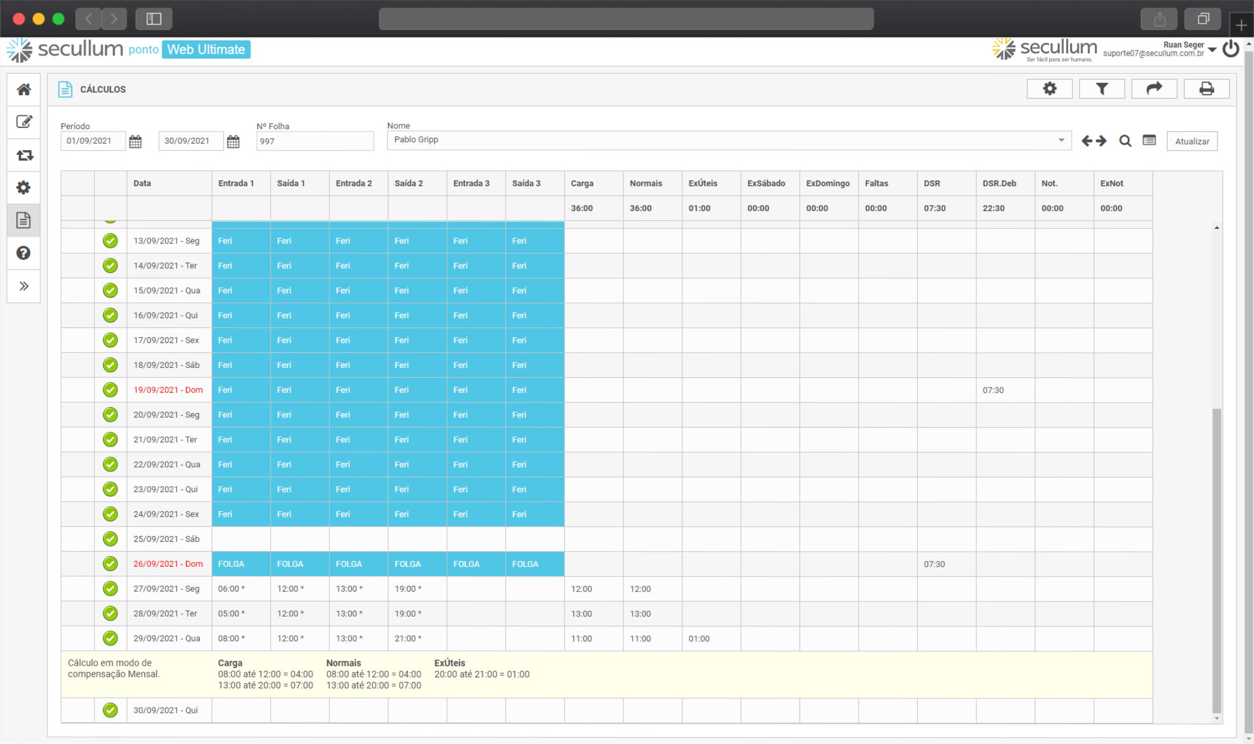Open the settings gear sidebar item
The width and height of the screenshot is (1254, 744).
(24, 188)
